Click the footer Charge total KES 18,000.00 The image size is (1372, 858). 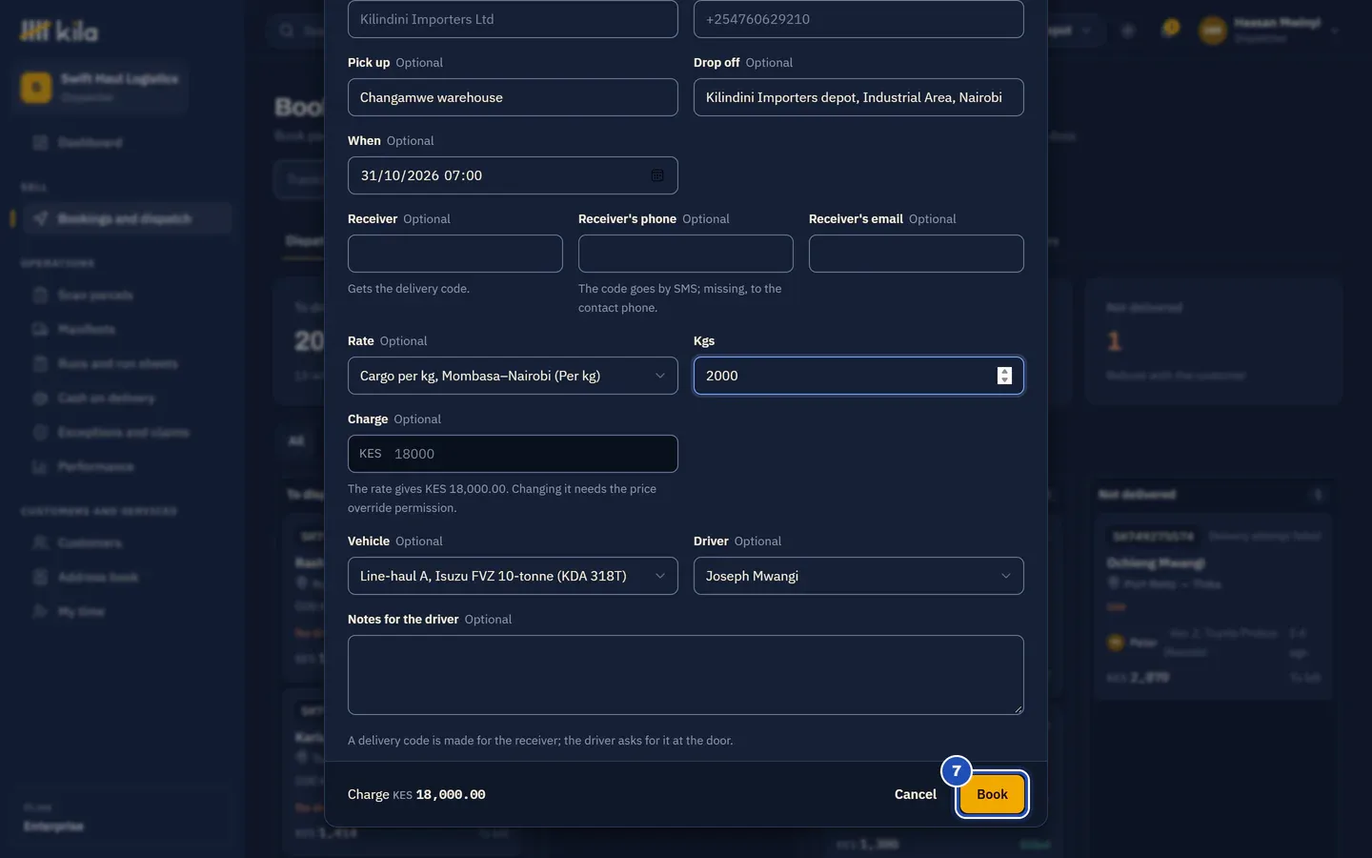[x=416, y=794]
